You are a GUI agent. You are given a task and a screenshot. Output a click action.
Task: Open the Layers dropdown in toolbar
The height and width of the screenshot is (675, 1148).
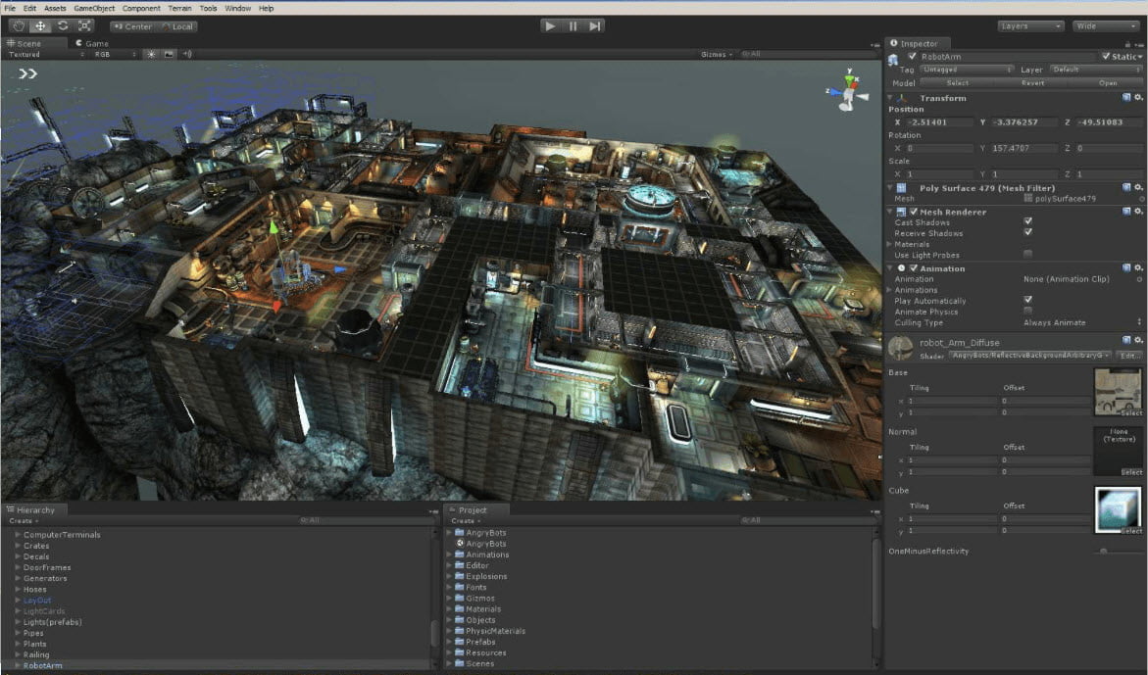pos(1030,26)
